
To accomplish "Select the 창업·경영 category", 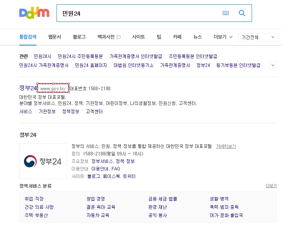I will tap(96, 199).
